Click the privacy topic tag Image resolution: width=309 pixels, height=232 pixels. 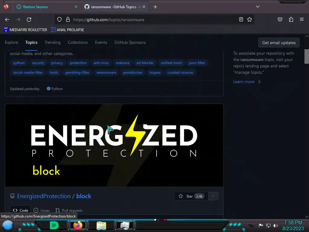(x=57, y=63)
